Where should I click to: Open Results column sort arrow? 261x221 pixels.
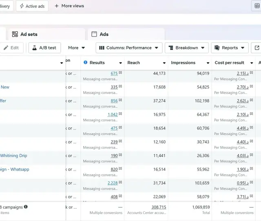point(121,63)
